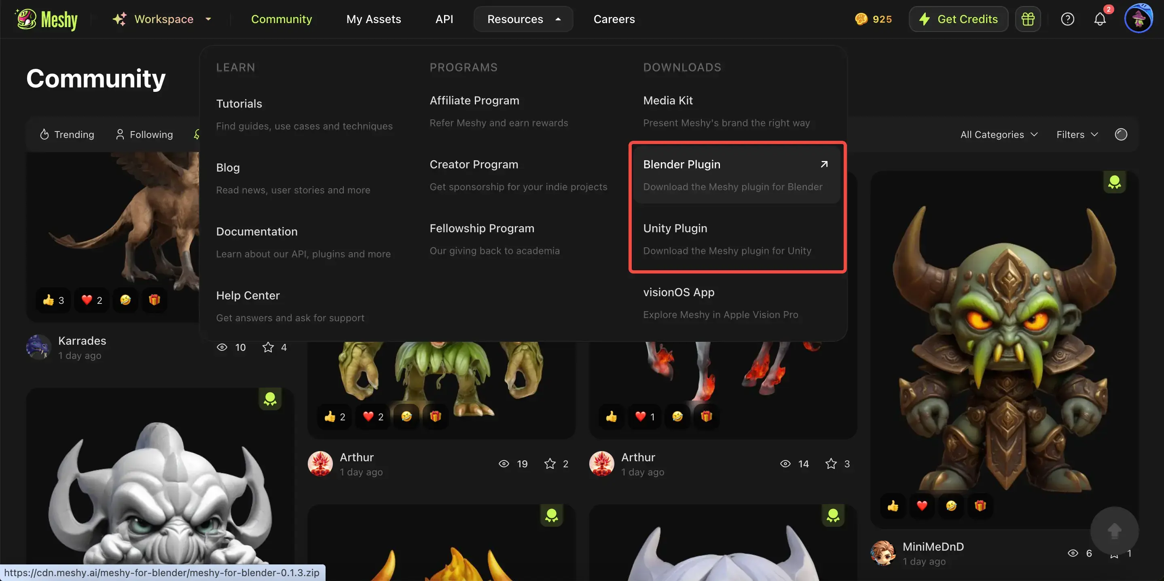This screenshot has height=581, width=1164.
Task: Open the help question mark icon
Action: tap(1067, 19)
